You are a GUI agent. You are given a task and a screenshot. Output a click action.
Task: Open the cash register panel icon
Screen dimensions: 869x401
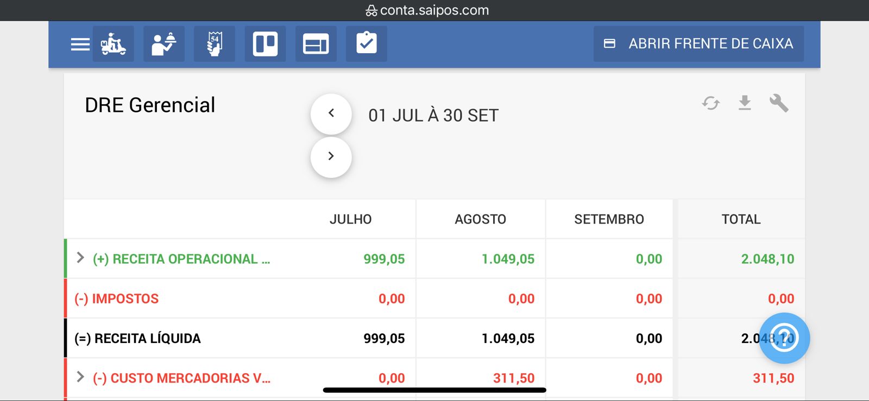[316, 44]
